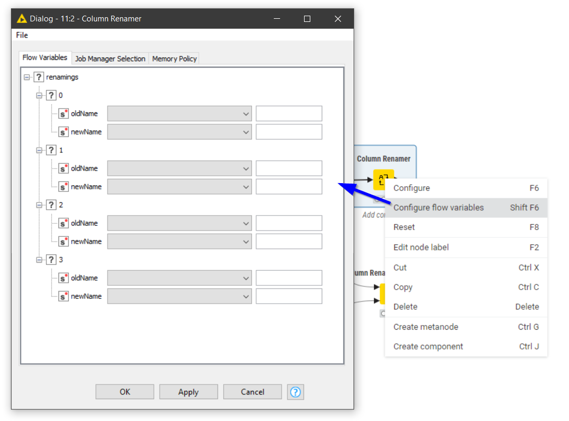Open oldName variable dropdown for entry 1
569x421 pixels.
(x=179, y=169)
